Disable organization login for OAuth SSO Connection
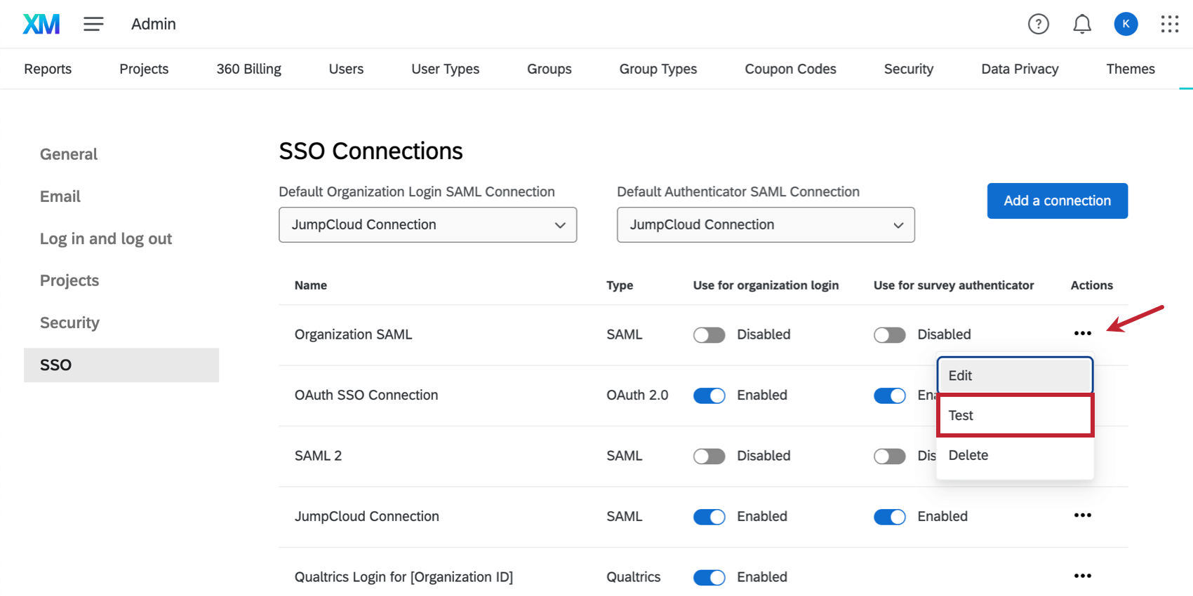 point(709,395)
